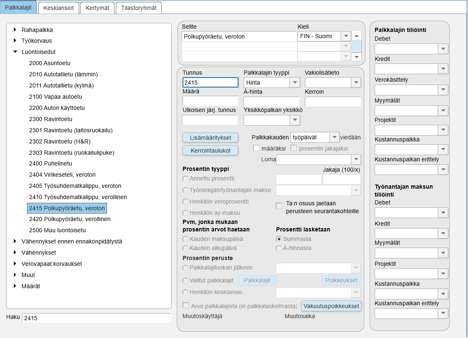Open the Kertymät tab
Image resolution: width=468 pixels, height=338 pixels.
tap(97, 8)
